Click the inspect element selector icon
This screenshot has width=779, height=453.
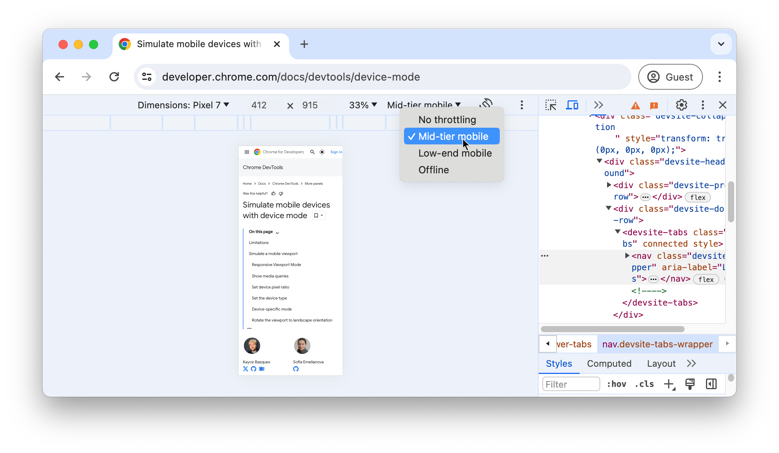[x=550, y=105]
